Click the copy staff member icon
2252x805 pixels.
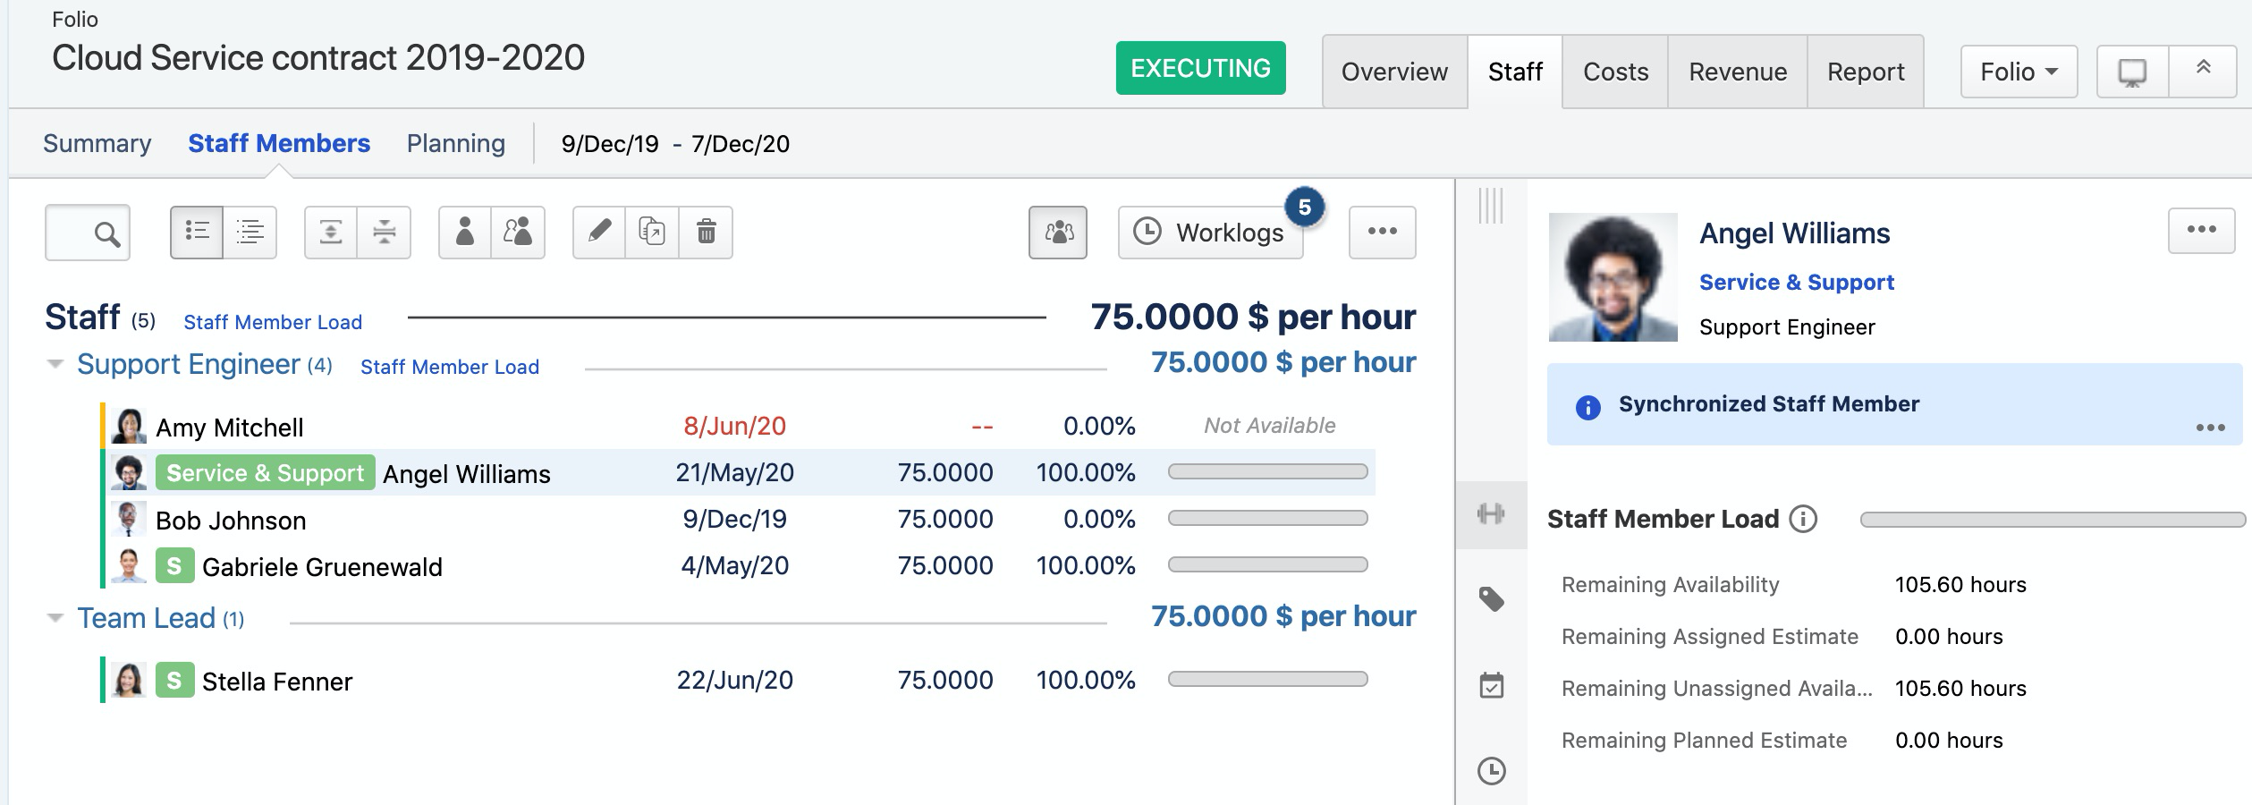(652, 233)
